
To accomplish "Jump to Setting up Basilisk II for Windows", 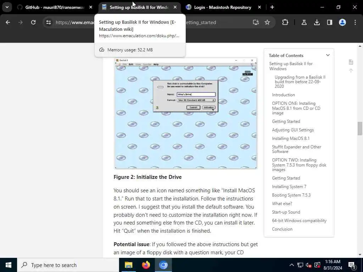I will (291, 66).
